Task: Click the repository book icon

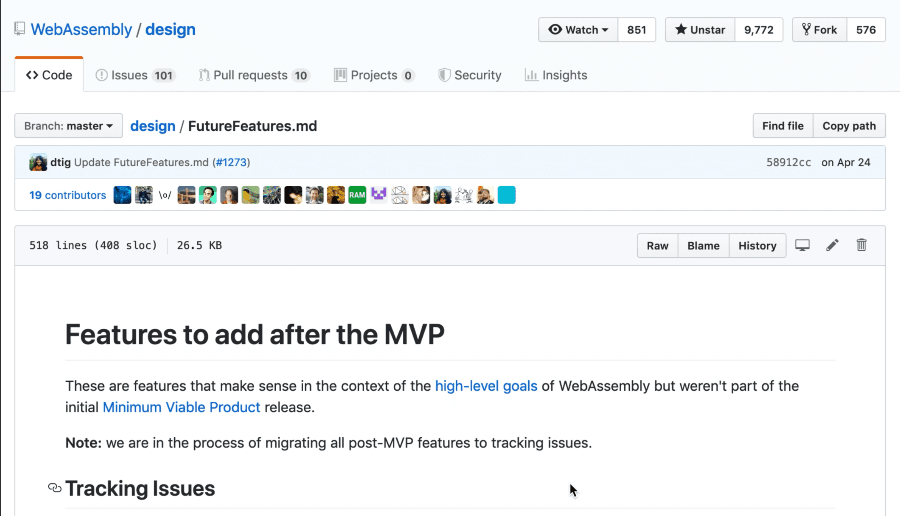Action: coord(20,29)
